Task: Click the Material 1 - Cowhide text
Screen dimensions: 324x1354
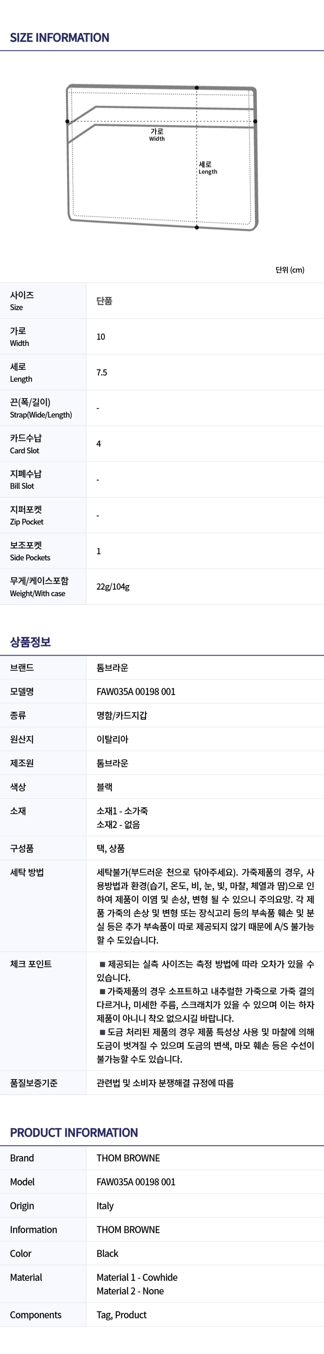Action: tap(137, 1277)
